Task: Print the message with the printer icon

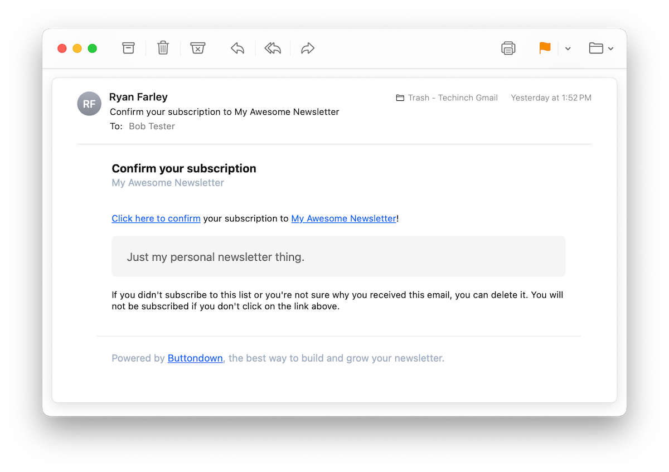Action: click(508, 48)
